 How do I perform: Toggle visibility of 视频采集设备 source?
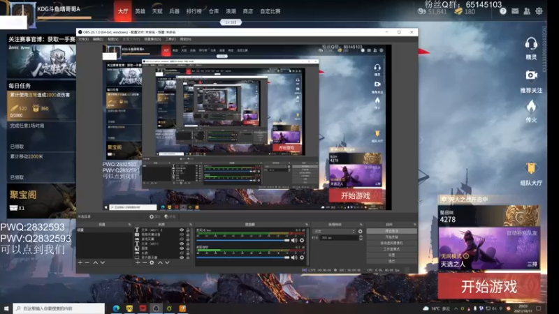(x=182, y=234)
